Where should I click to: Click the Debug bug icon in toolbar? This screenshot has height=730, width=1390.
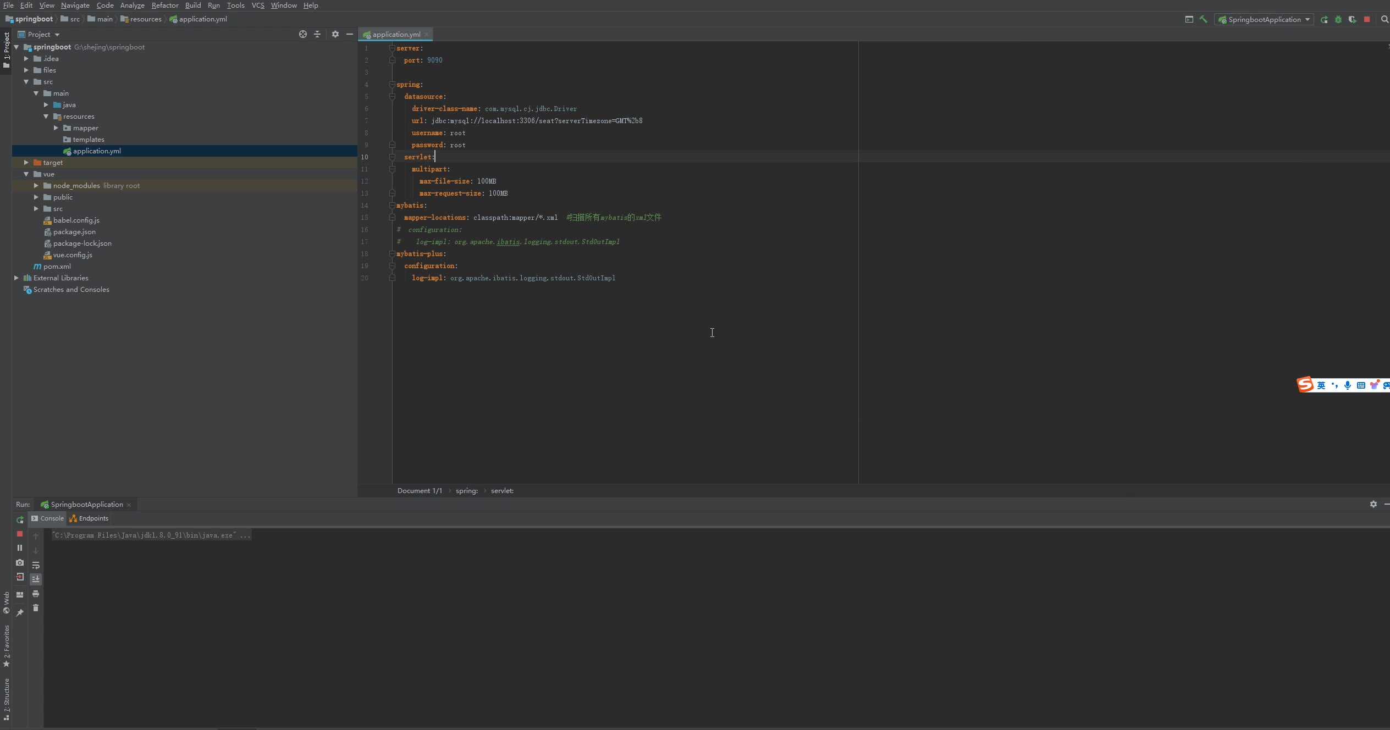coord(1338,19)
